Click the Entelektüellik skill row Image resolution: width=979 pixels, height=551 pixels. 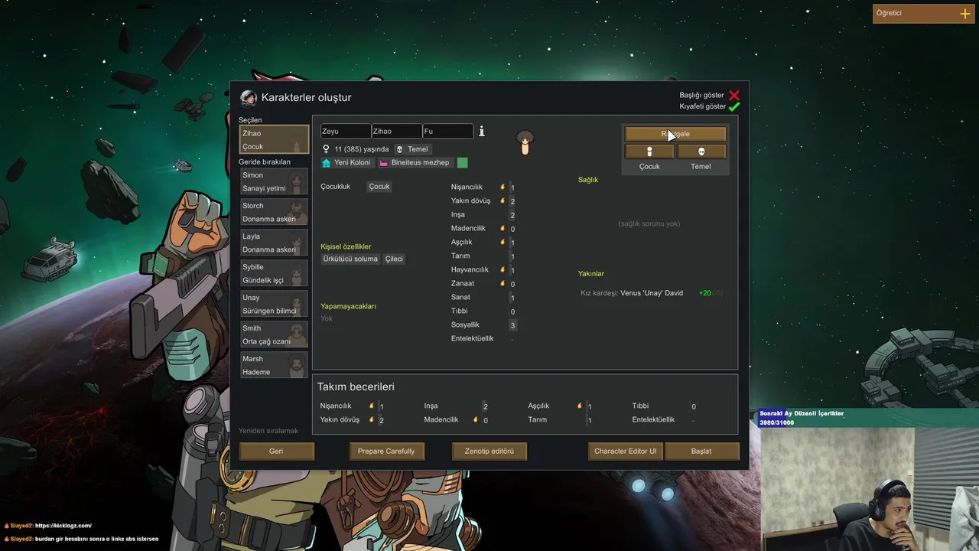click(x=484, y=338)
